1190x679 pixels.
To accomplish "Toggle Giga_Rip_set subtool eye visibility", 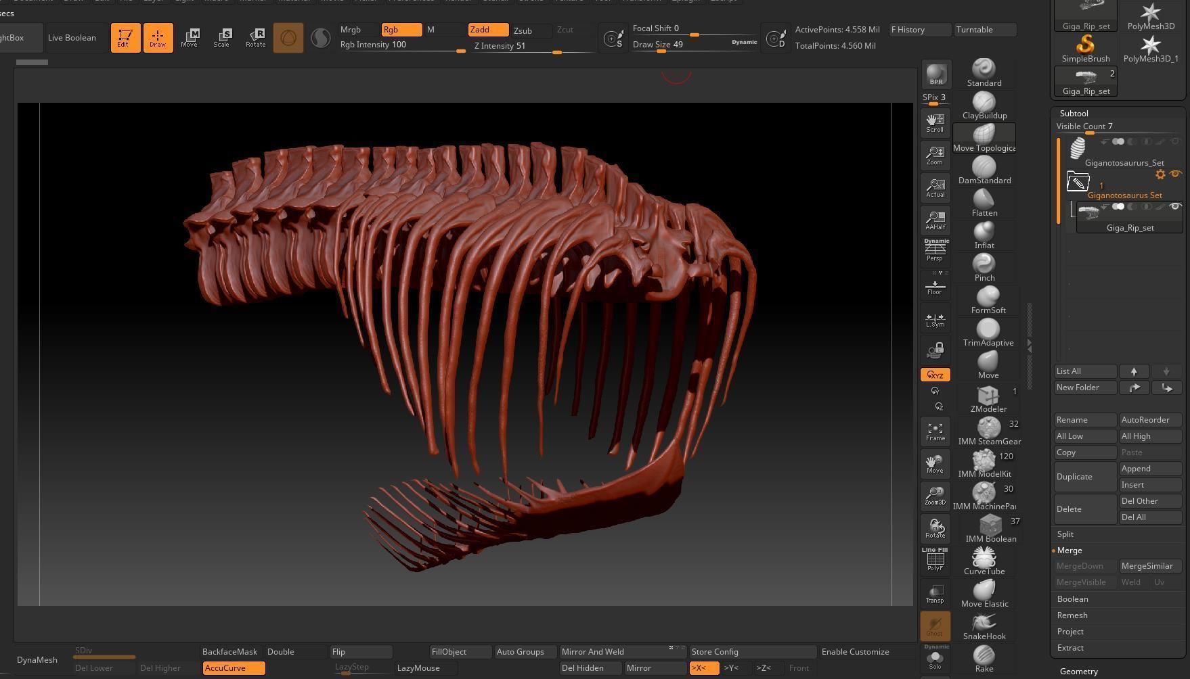I will (x=1176, y=207).
